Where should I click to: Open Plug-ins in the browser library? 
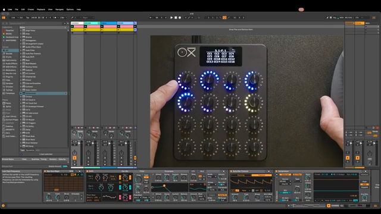coord(10,77)
